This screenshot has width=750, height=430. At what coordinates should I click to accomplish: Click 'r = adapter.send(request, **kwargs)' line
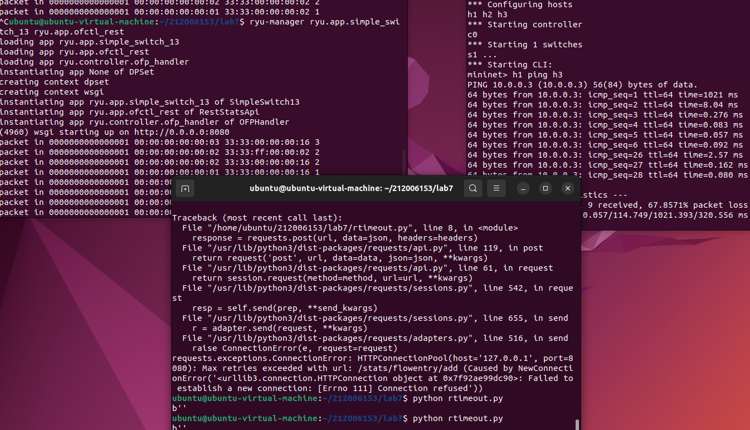click(x=280, y=328)
